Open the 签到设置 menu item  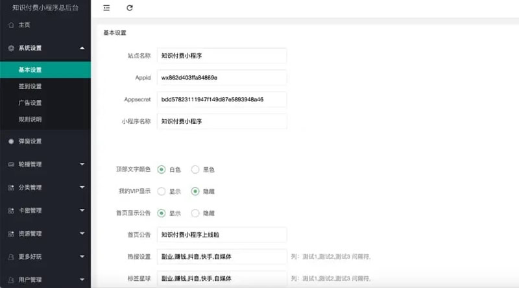coord(30,86)
